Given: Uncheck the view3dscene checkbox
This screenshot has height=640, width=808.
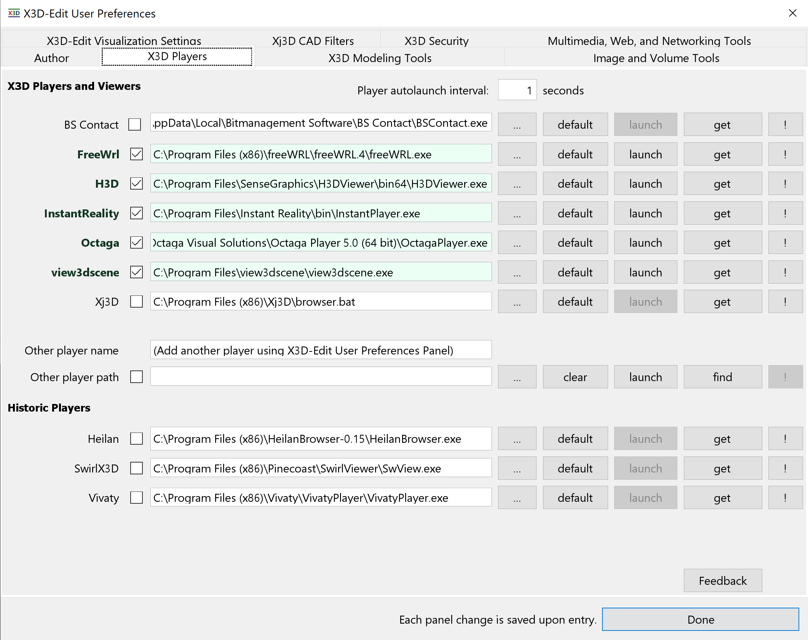Looking at the screenshot, I should 136,272.
